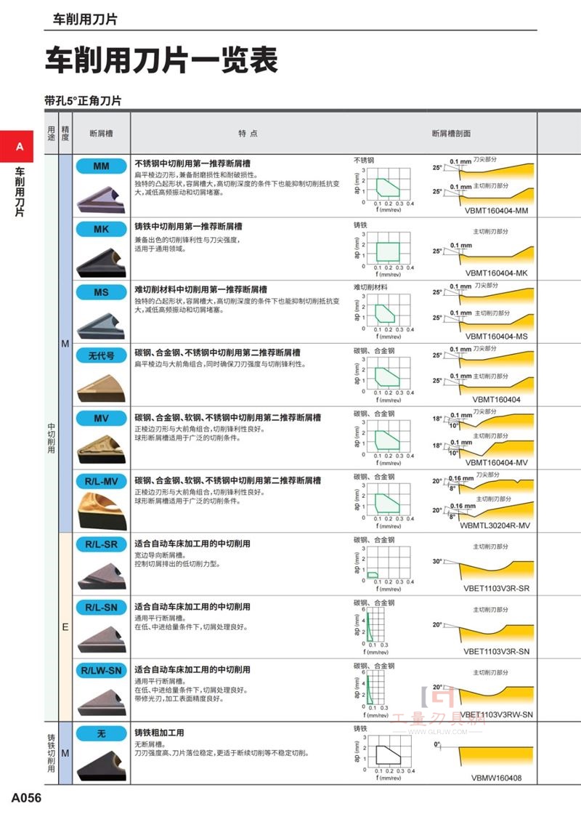The image size is (581, 814).
Task: Select the MM insert photo thumbnail
Action: point(101,200)
